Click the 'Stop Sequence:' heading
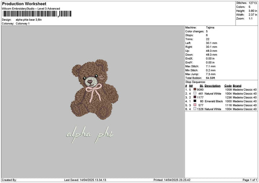Viewport: 259px width, 183px height. [196, 82]
